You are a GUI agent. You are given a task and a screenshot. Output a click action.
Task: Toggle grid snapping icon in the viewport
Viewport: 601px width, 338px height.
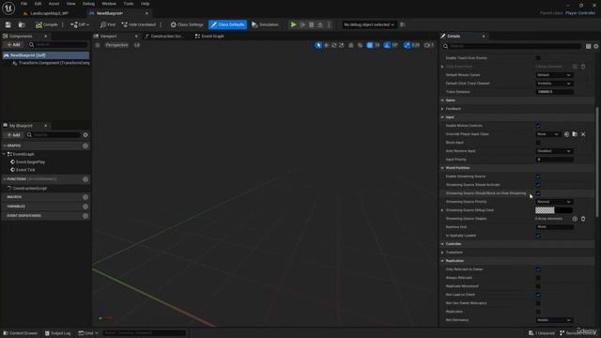(369, 45)
